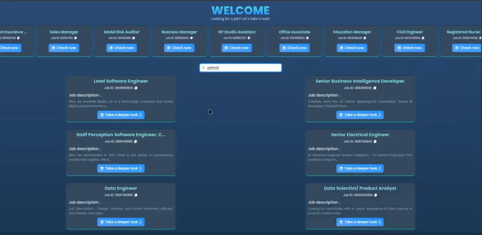Click Check now for Office Associate
Image resolution: width=482 pixels, height=235 pixels.
(x=294, y=48)
